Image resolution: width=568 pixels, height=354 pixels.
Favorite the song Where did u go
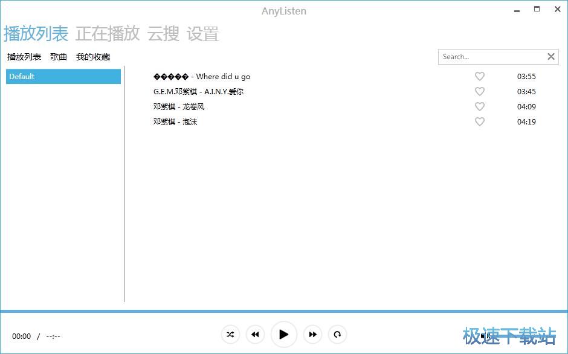(x=480, y=77)
